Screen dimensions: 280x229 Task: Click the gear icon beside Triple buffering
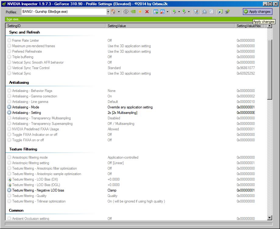[9, 57]
